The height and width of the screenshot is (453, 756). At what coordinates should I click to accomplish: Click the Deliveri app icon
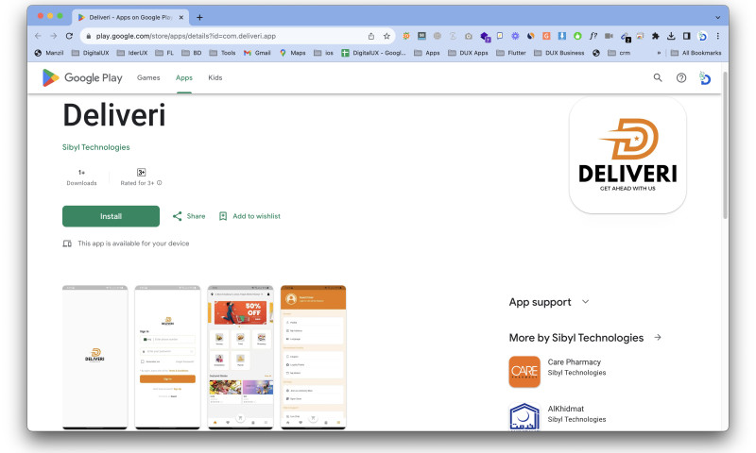click(627, 155)
